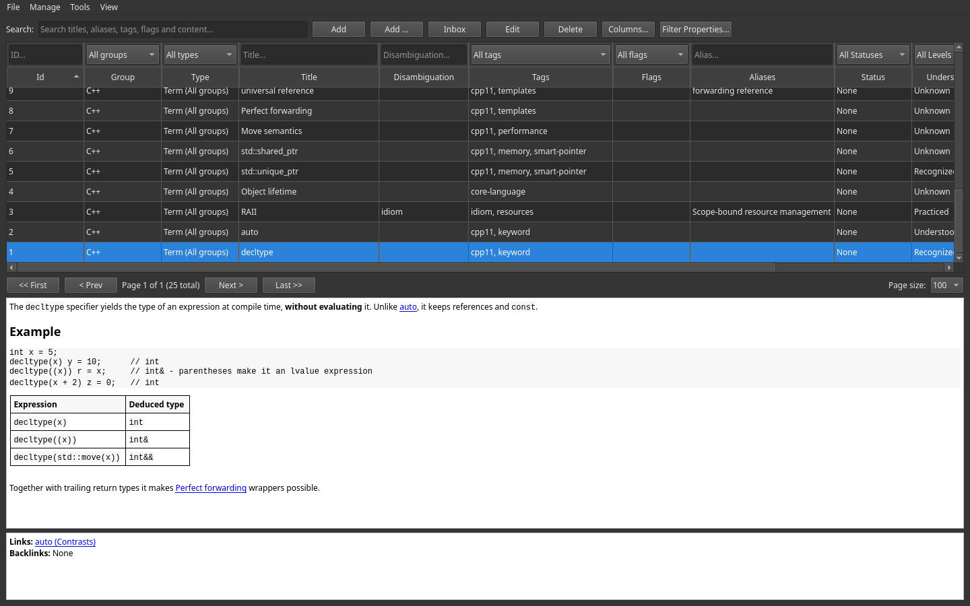Expand the All groups filter dropdown
The height and width of the screenshot is (606, 970).
[123, 55]
